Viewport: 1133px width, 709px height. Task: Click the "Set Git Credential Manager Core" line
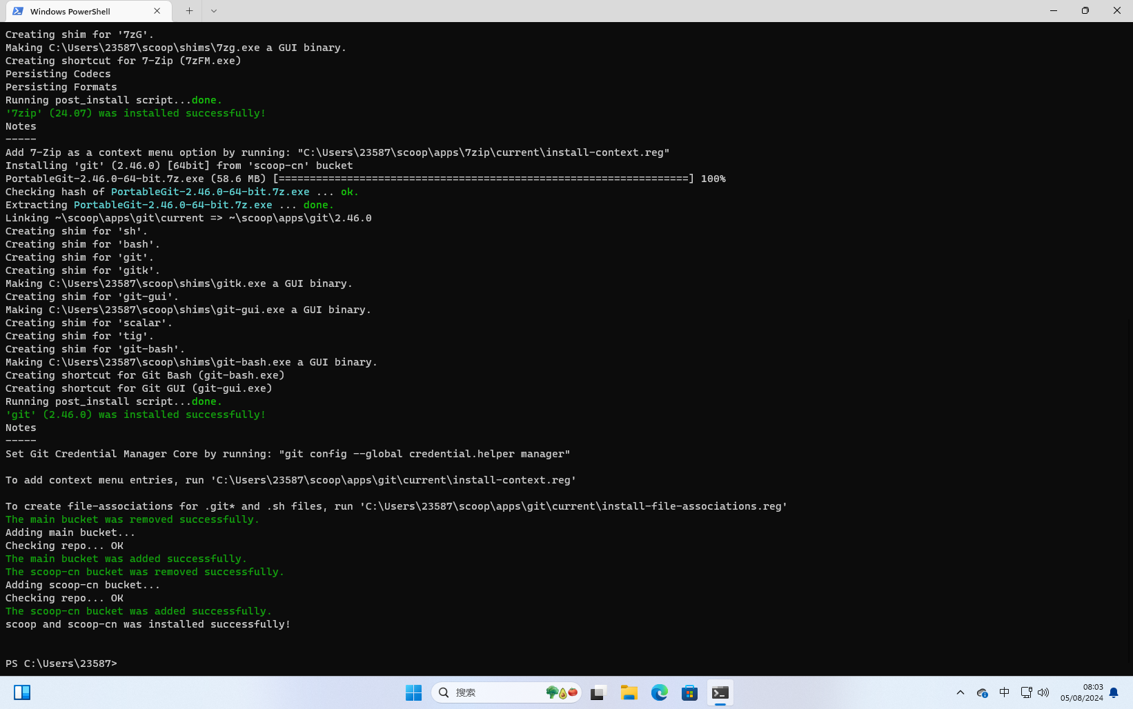coord(288,454)
